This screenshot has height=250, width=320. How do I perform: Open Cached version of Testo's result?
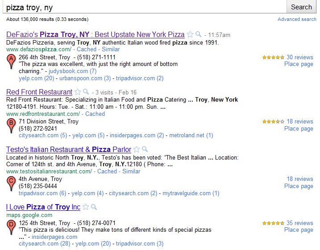tap(107, 172)
